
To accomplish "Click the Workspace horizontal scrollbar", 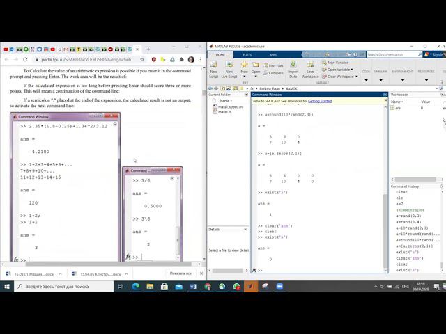I will [x=415, y=180].
